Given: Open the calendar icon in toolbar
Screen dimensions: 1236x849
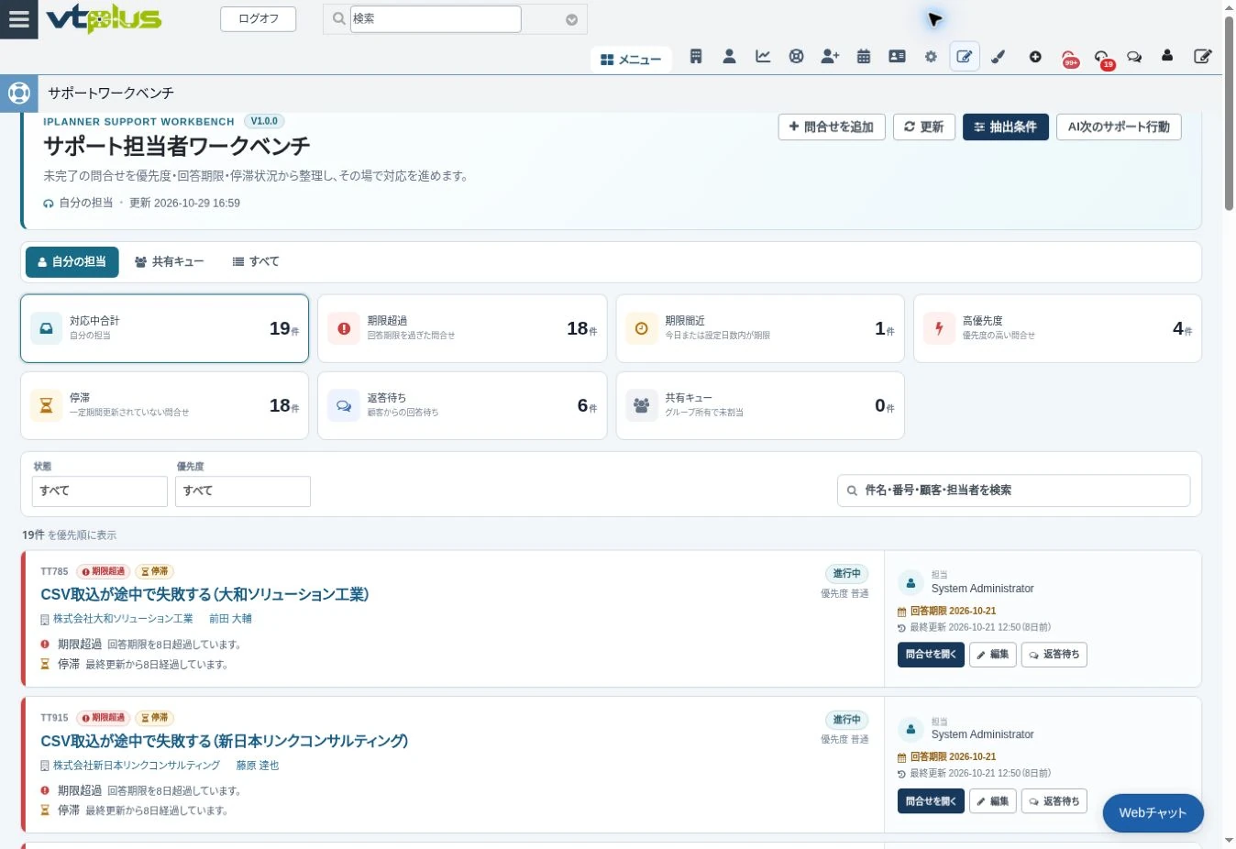Looking at the screenshot, I should pos(864,57).
